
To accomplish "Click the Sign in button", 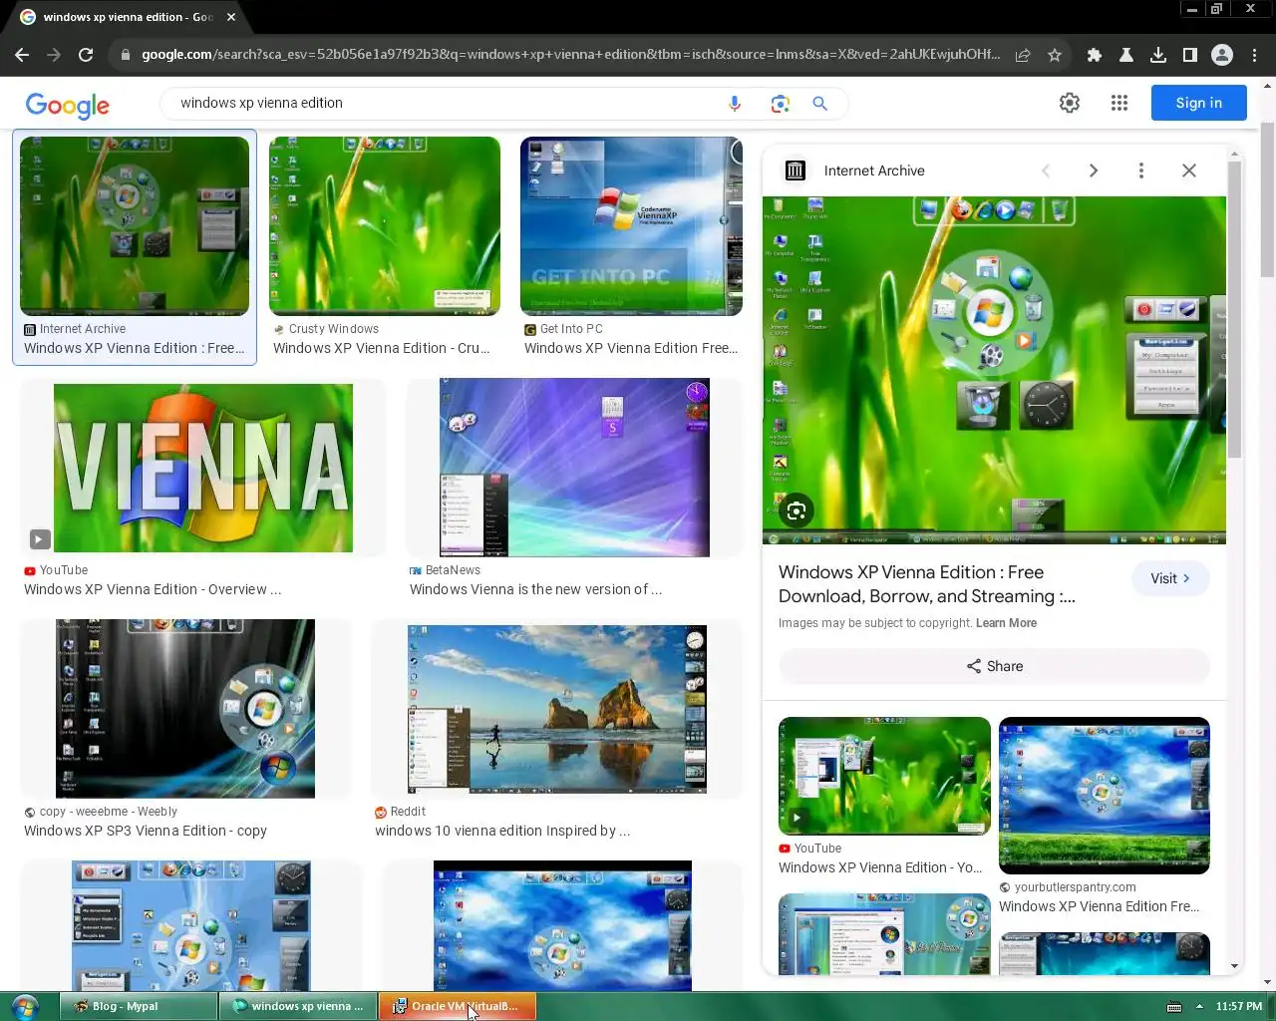I will (x=1198, y=103).
